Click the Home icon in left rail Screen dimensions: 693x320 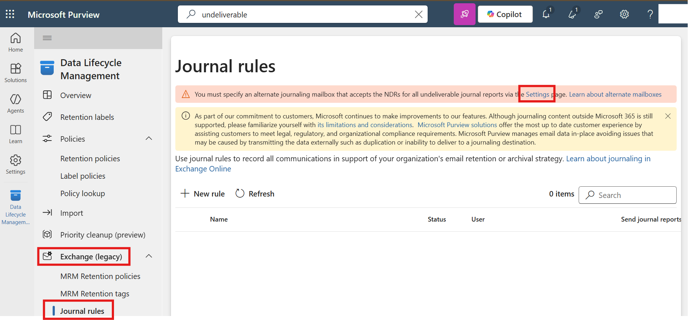tap(16, 43)
